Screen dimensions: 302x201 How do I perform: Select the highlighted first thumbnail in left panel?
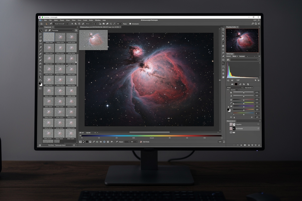click(x=49, y=37)
